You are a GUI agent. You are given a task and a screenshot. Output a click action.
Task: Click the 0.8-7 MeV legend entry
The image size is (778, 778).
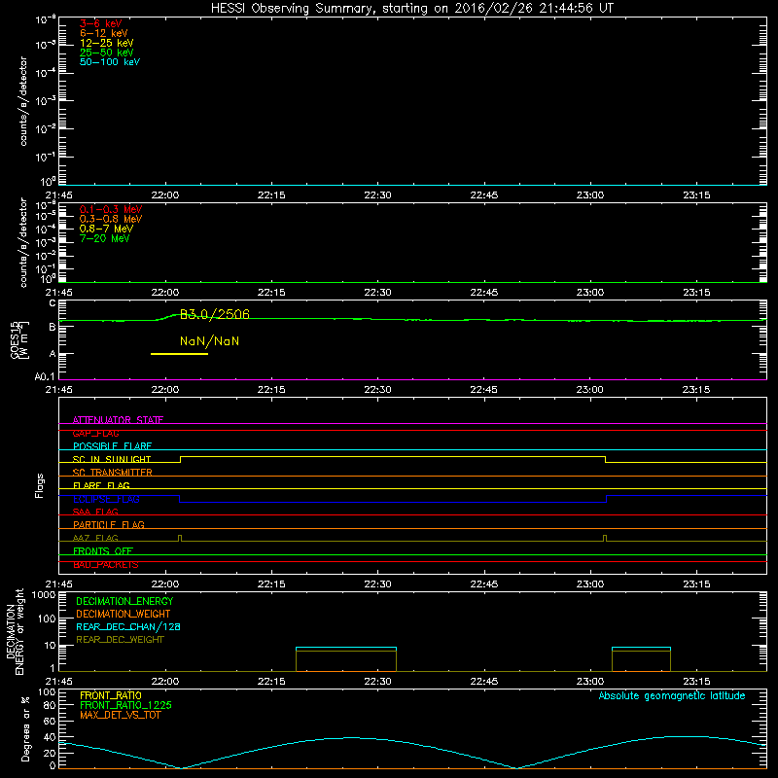[x=106, y=229]
